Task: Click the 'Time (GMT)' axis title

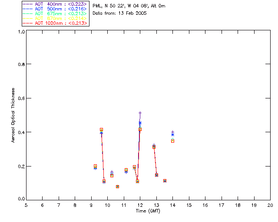Action: coord(148,211)
